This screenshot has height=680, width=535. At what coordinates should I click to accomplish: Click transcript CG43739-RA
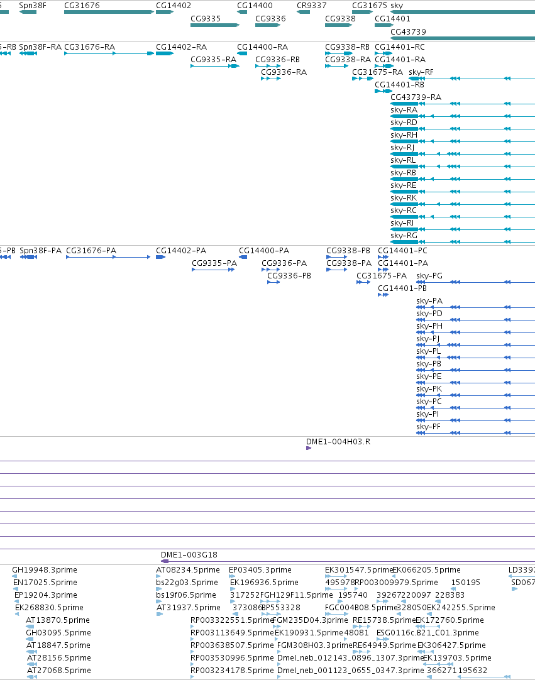coord(416,97)
